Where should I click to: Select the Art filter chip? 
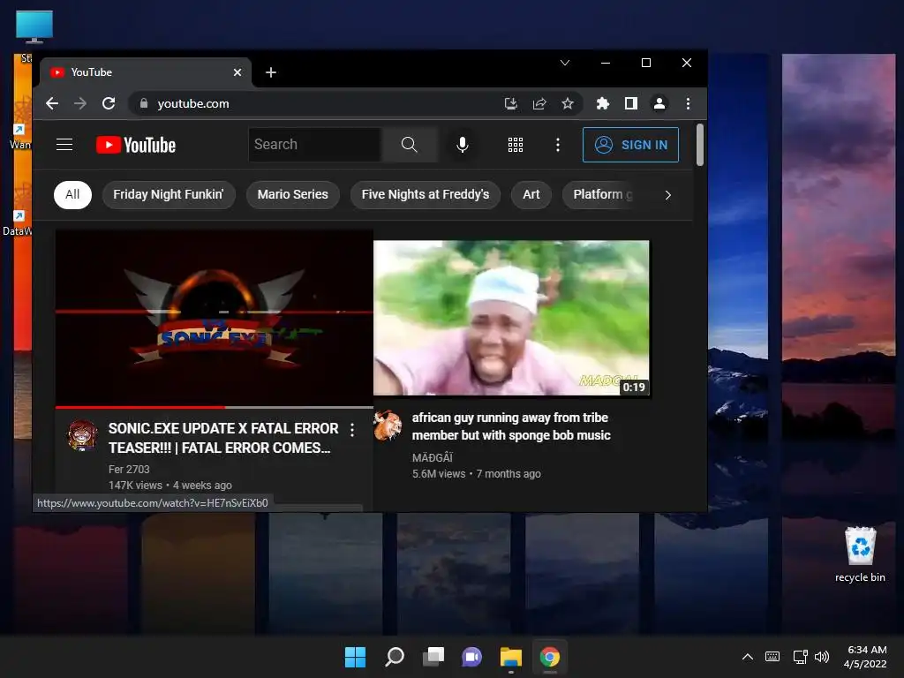click(531, 195)
